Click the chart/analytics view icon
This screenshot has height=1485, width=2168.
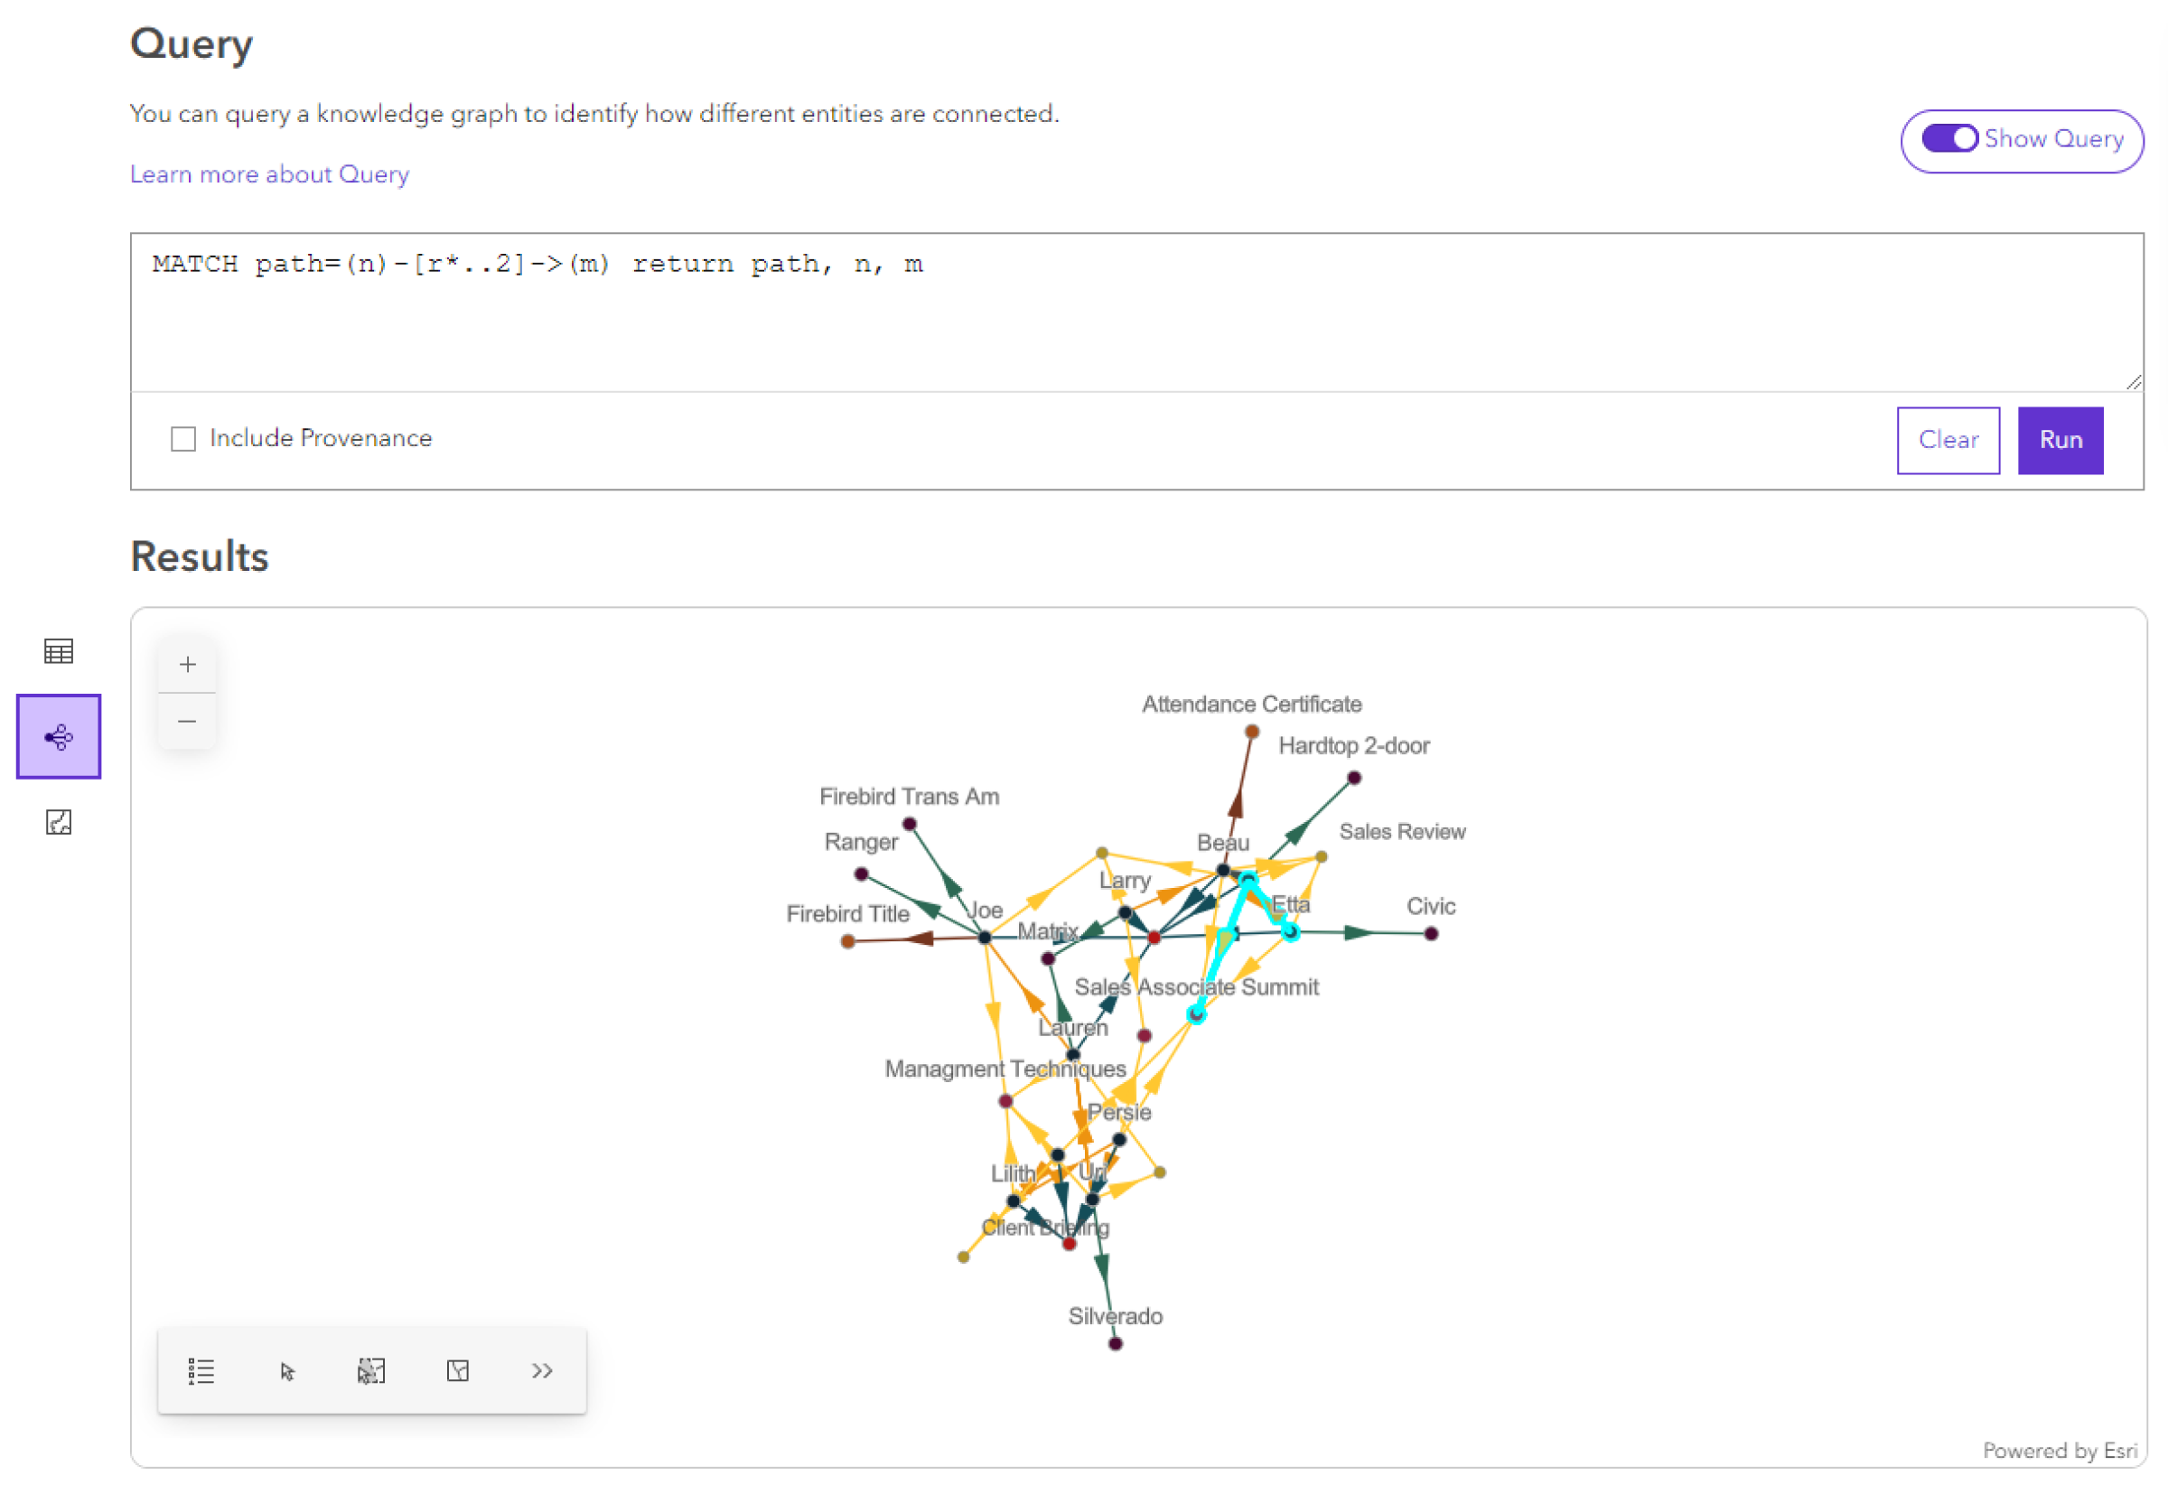click(x=60, y=821)
